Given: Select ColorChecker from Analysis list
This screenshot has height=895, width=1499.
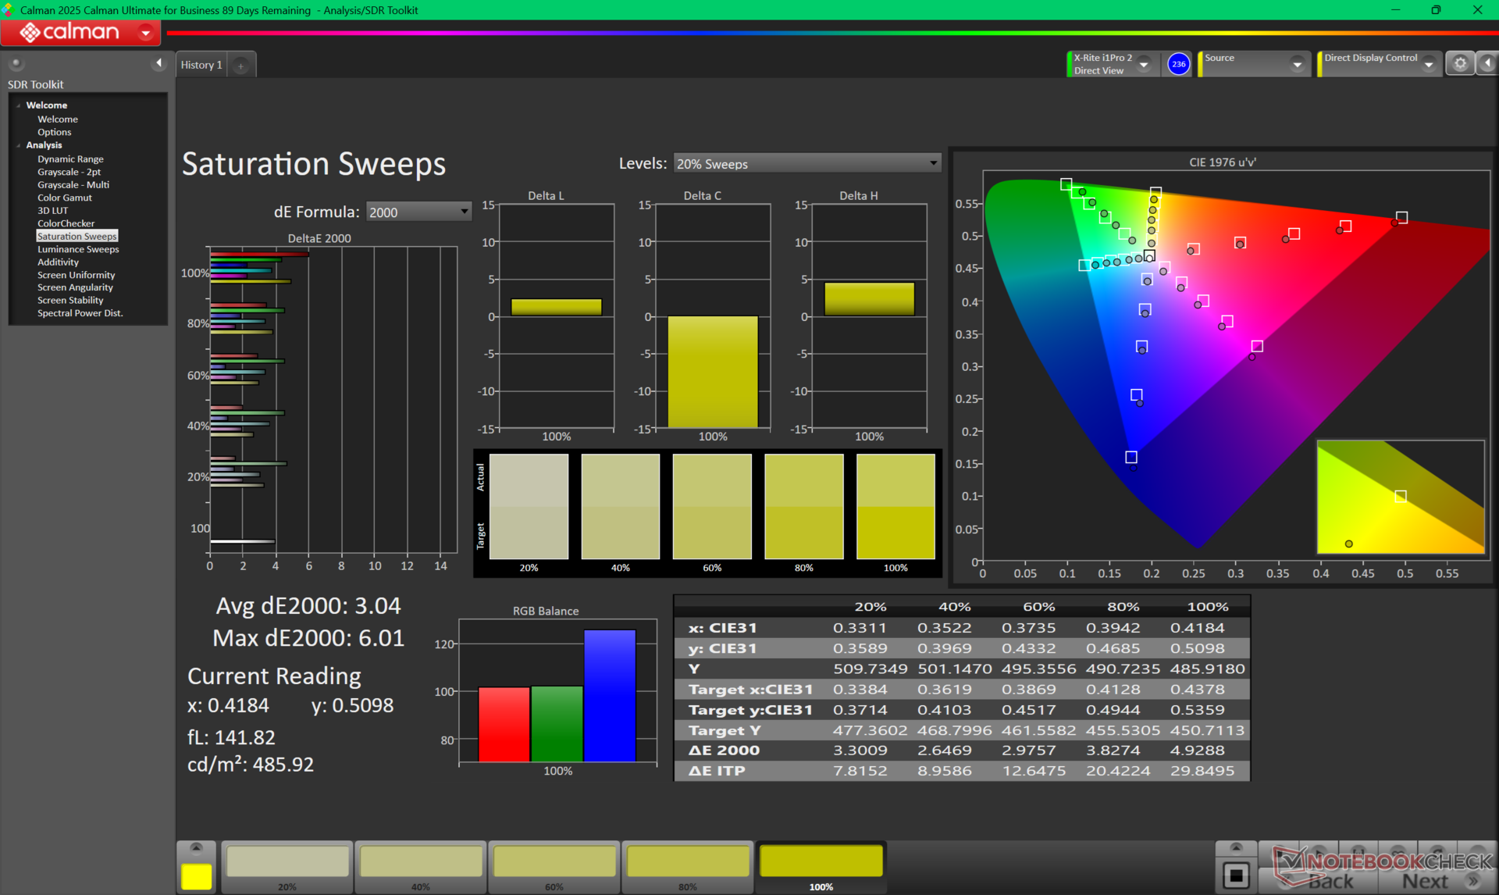Looking at the screenshot, I should (x=66, y=223).
